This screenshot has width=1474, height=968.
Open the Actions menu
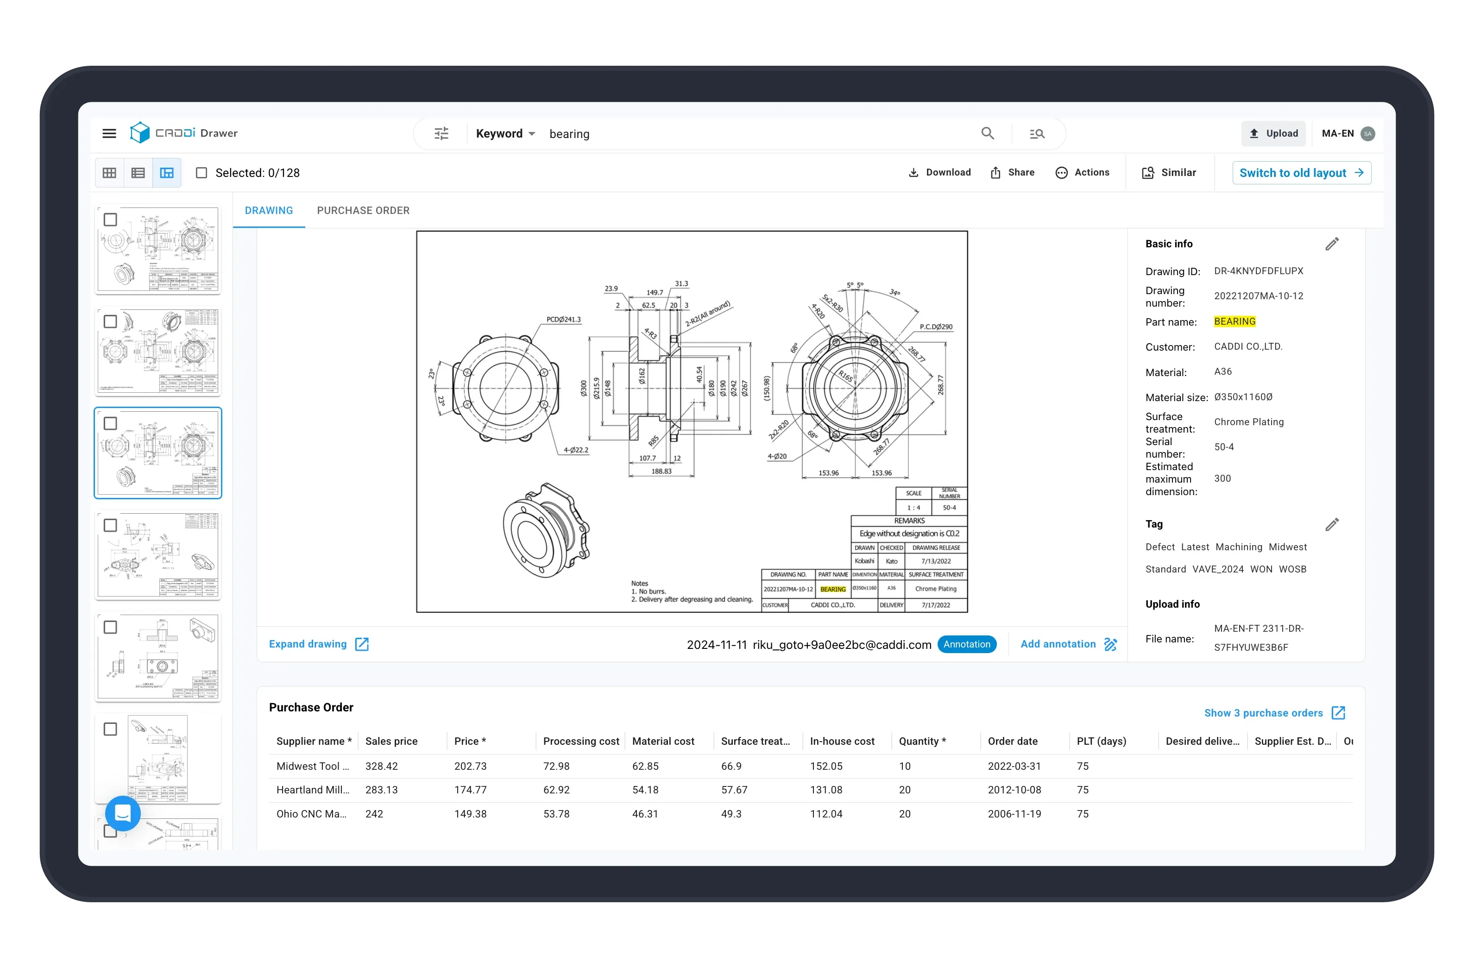[x=1082, y=173]
